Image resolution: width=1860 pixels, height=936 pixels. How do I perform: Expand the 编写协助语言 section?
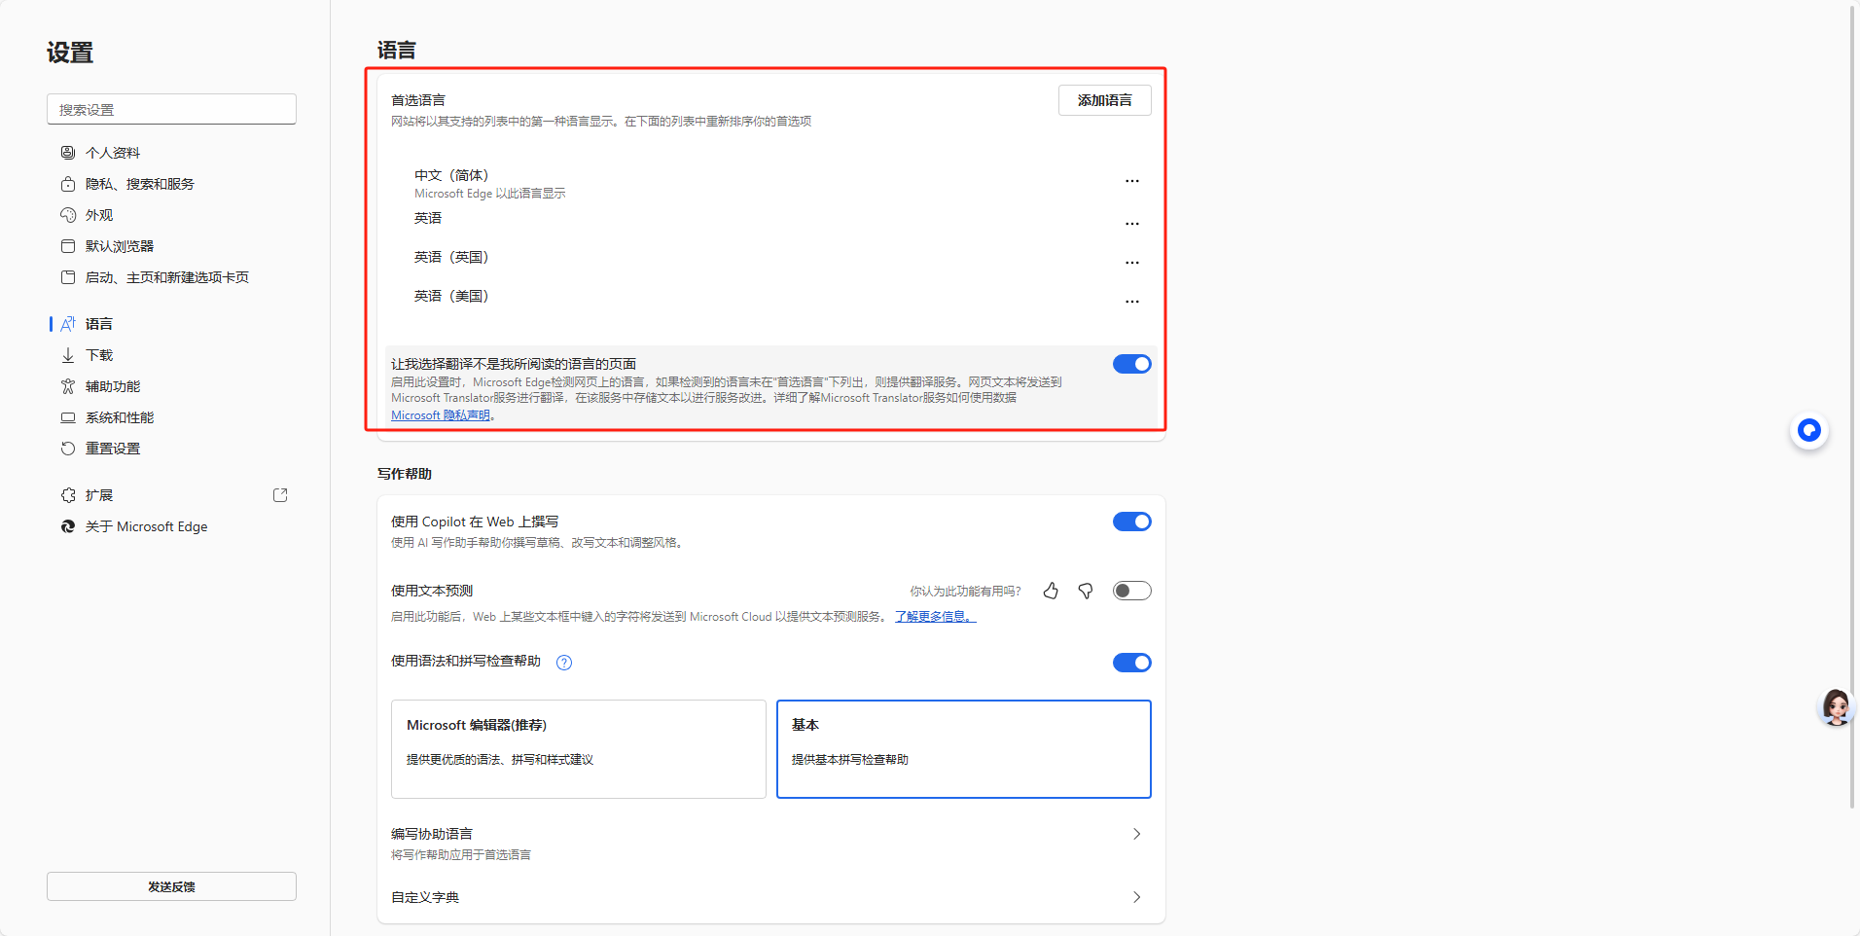pos(1136,834)
